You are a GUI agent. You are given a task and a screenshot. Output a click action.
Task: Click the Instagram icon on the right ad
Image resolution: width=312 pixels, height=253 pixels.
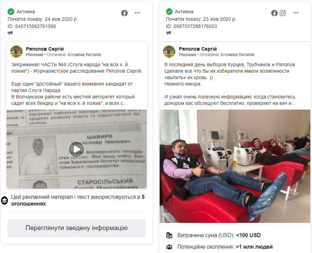coord(282,13)
